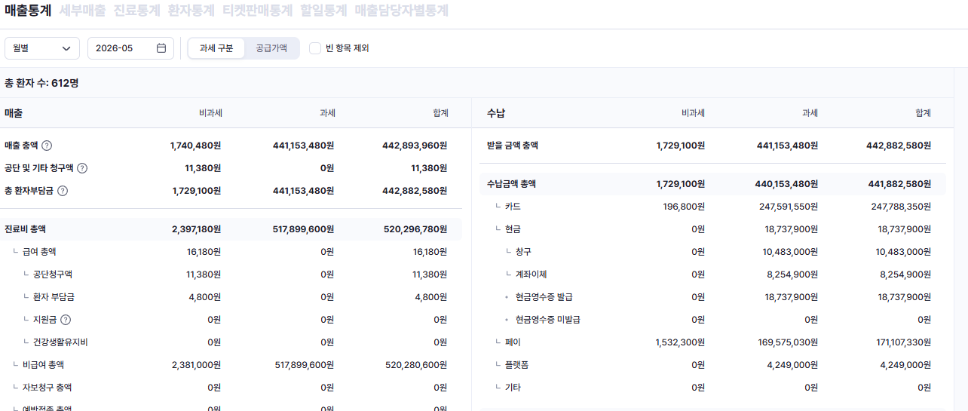Switch to the 매출담당자별통계 tab
968x411 pixels.
coord(402,11)
